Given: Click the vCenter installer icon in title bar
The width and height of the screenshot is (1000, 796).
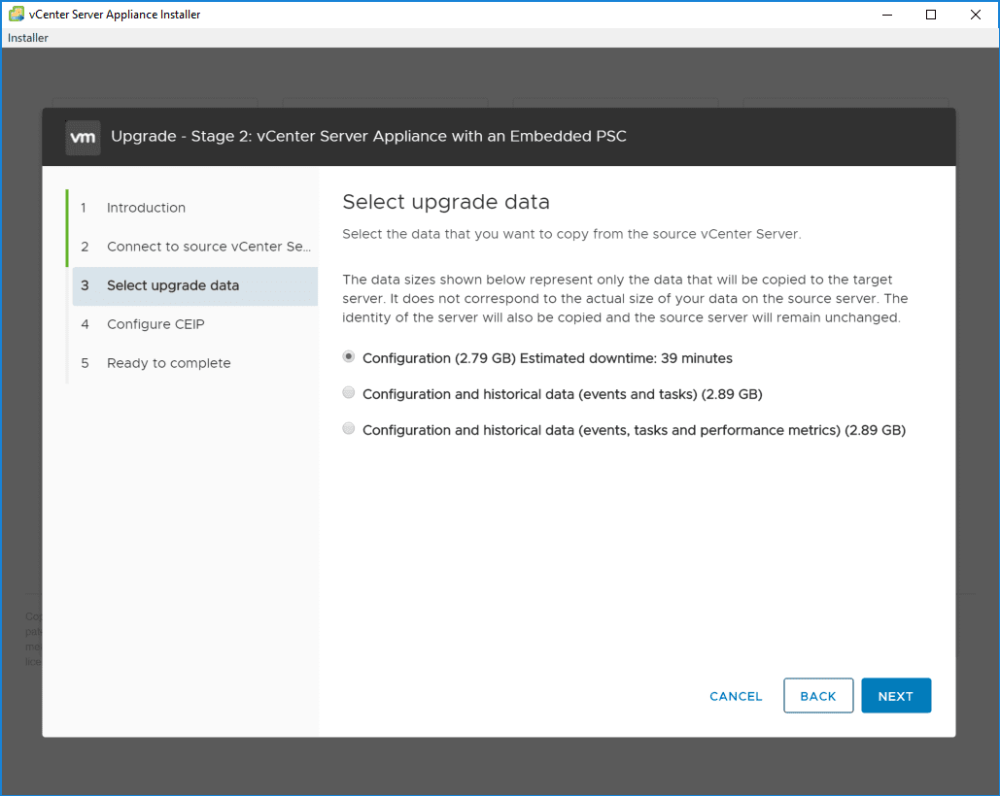Looking at the screenshot, I should point(17,15).
